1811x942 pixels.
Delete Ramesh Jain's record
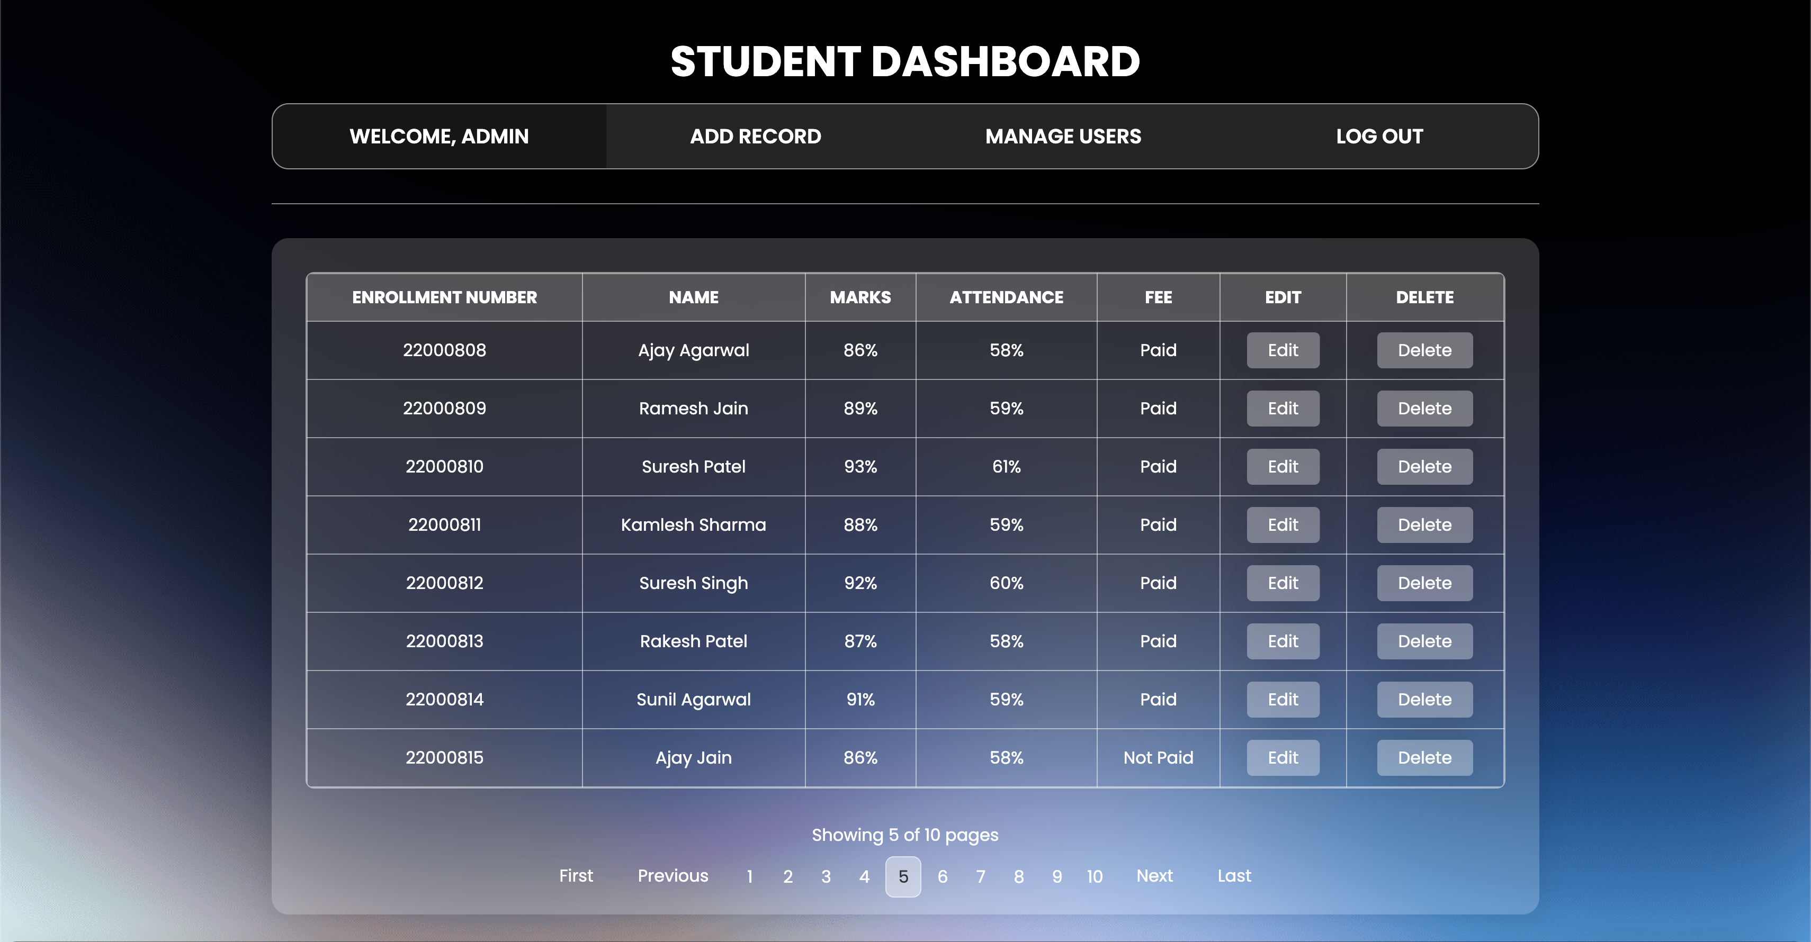1424,409
